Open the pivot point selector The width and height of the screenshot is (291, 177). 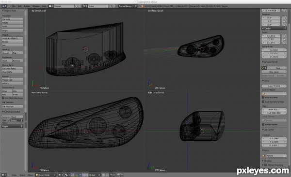67,175
